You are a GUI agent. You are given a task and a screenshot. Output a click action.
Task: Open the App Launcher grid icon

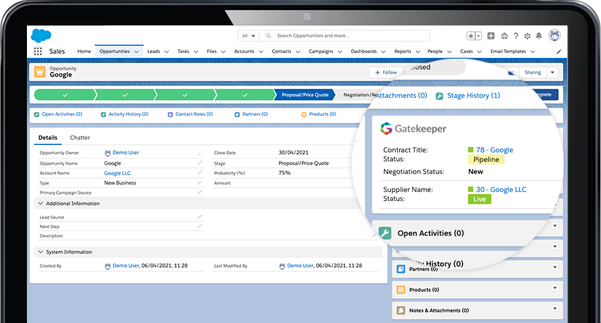coord(37,52)
